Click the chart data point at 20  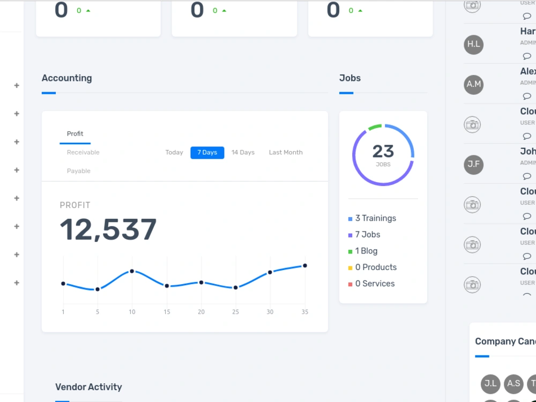coord(202,282)
